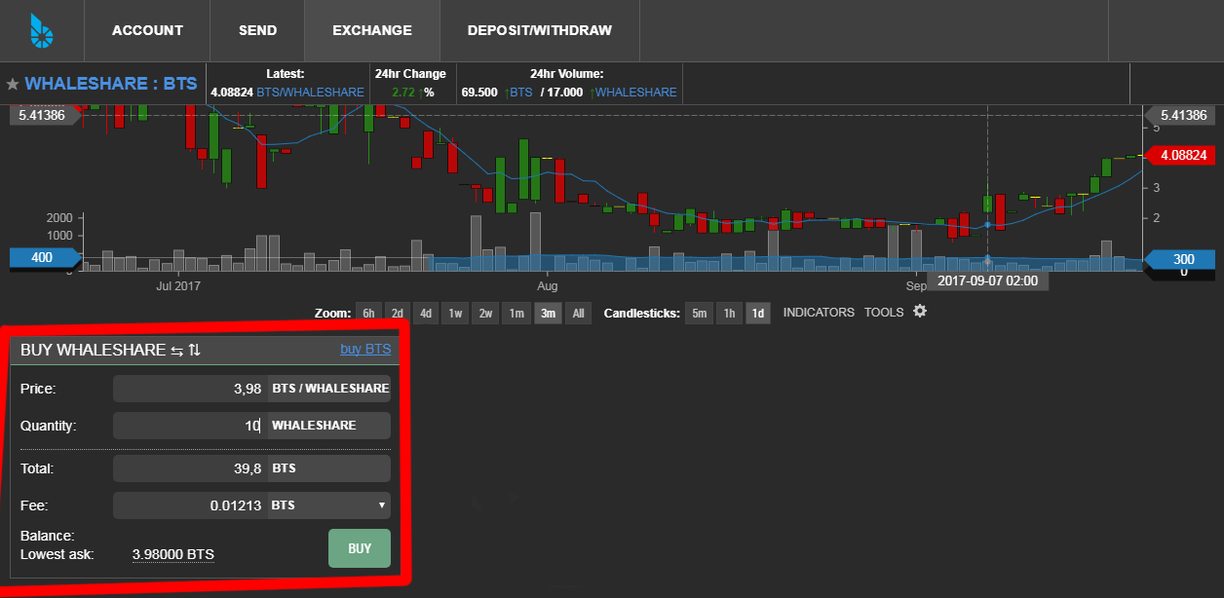Open the Fee asset BTS dropdown

click(328, 505)
